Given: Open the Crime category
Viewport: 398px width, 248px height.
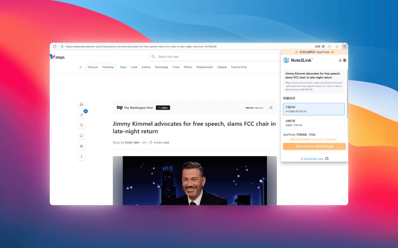Looking at the screenshot, I should click(x=176, y=67).
